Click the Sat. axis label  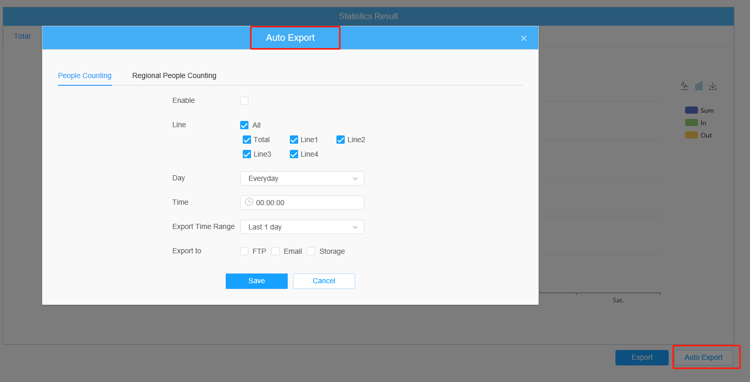click(x=618, y=300)
